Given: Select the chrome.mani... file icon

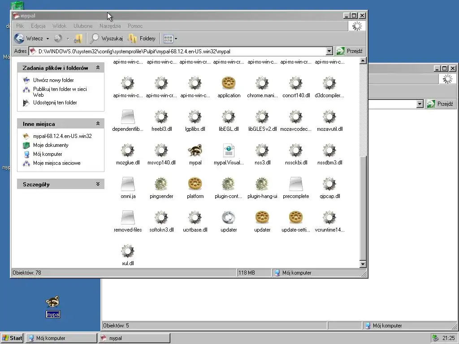Looking at the screenshot, I should pyautogui.click(x=262, y=83).
